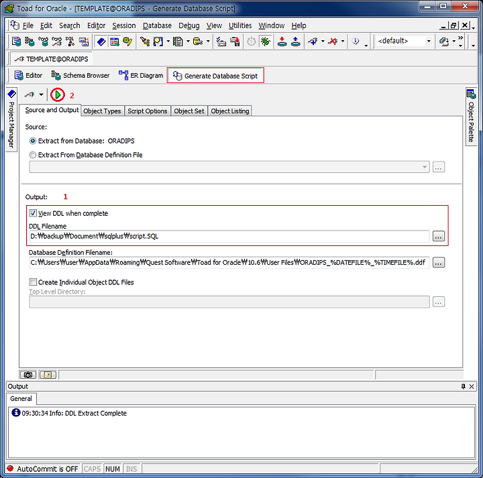Click the blue up-arrow rollback toolbar icon
Screen dimensions: 483x478
click(295, 42)
